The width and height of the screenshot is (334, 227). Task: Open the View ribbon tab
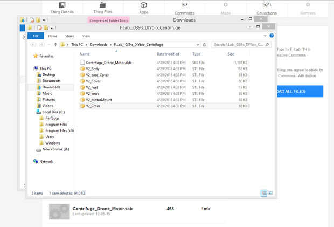tap(86, 36)
